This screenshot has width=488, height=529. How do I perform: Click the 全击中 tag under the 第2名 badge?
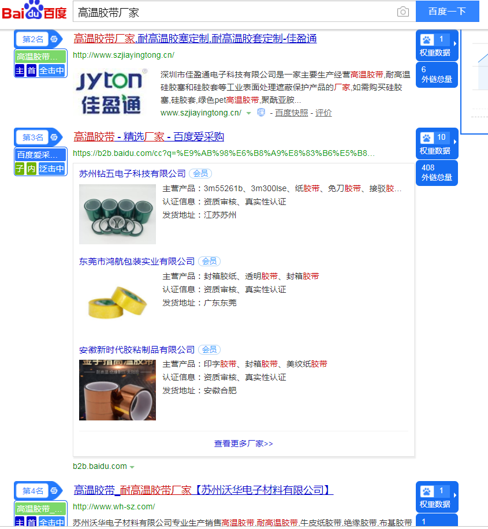51,71
